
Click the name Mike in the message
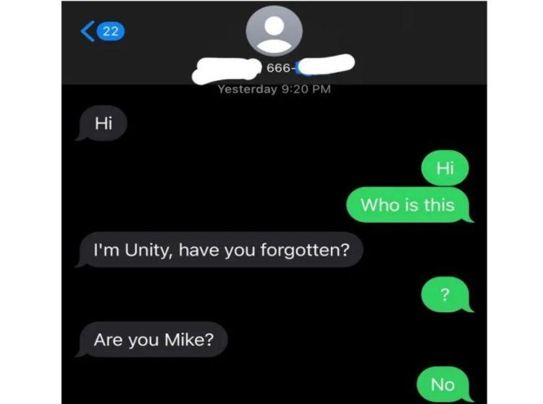point(189,340)
